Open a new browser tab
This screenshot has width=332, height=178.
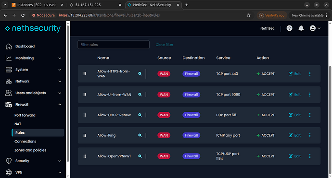187,5
